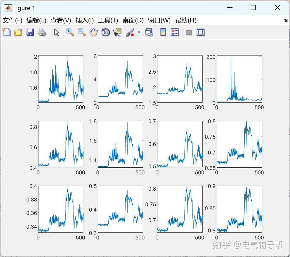290x257 pixels.
Task: Save the figure with the disk icon
Action: tap(30, 32)
